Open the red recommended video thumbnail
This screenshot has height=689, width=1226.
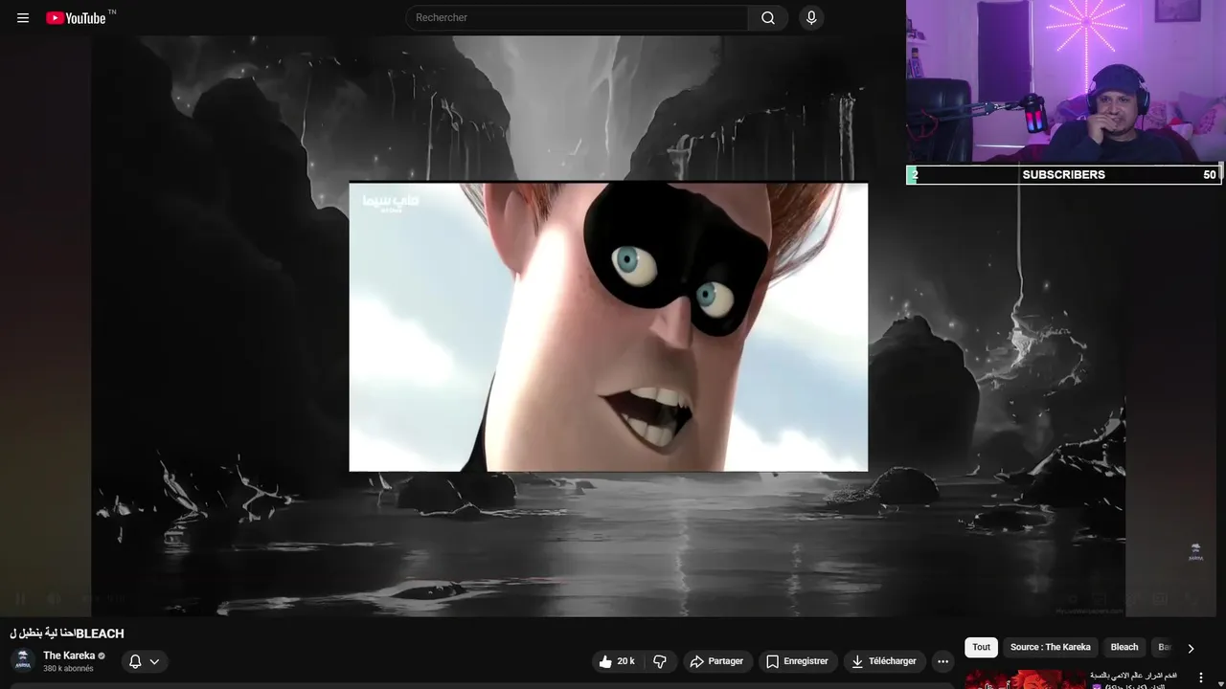1026,679
